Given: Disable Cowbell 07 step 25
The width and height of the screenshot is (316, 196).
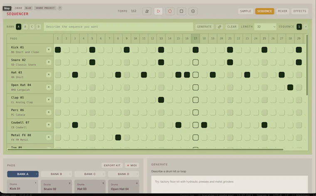Looking at the screenshot, I should (264, 125).
